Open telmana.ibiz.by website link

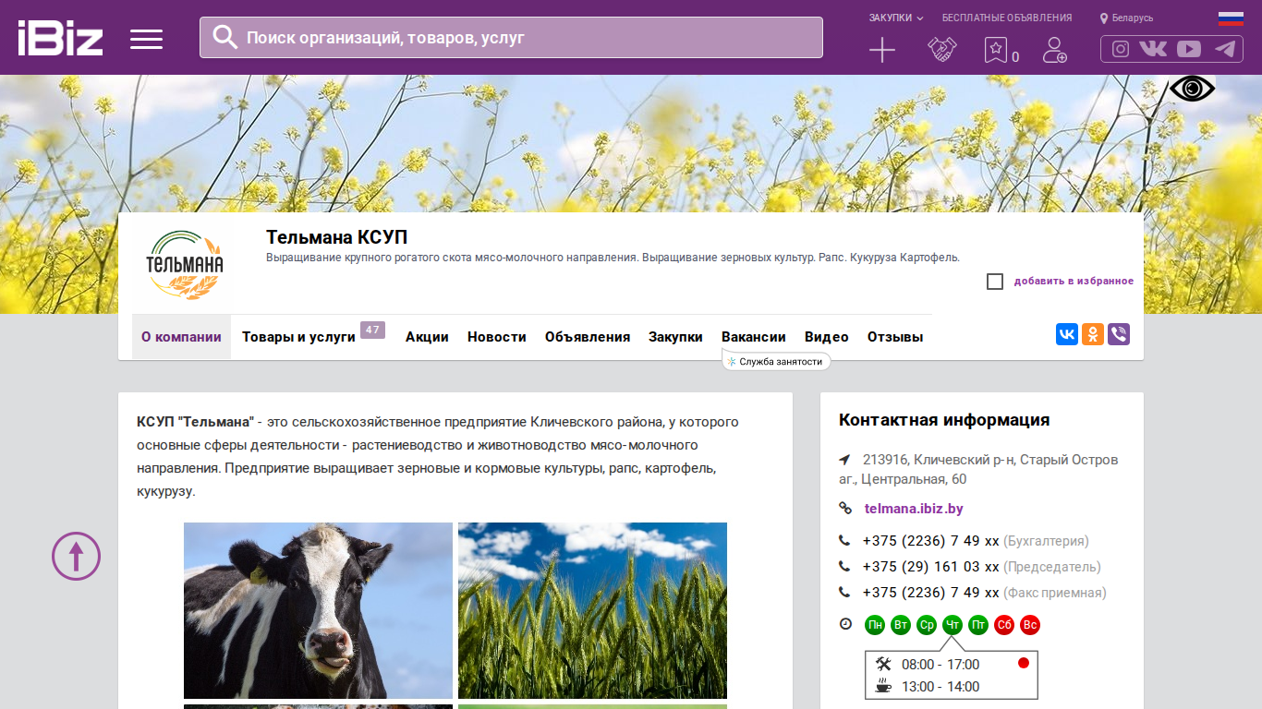tap(914, 509)
